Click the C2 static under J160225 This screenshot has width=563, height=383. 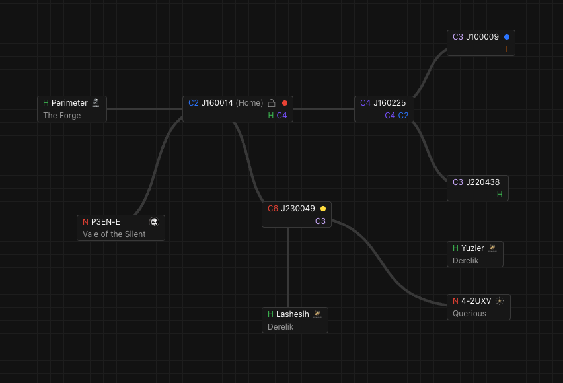[403, 116]
